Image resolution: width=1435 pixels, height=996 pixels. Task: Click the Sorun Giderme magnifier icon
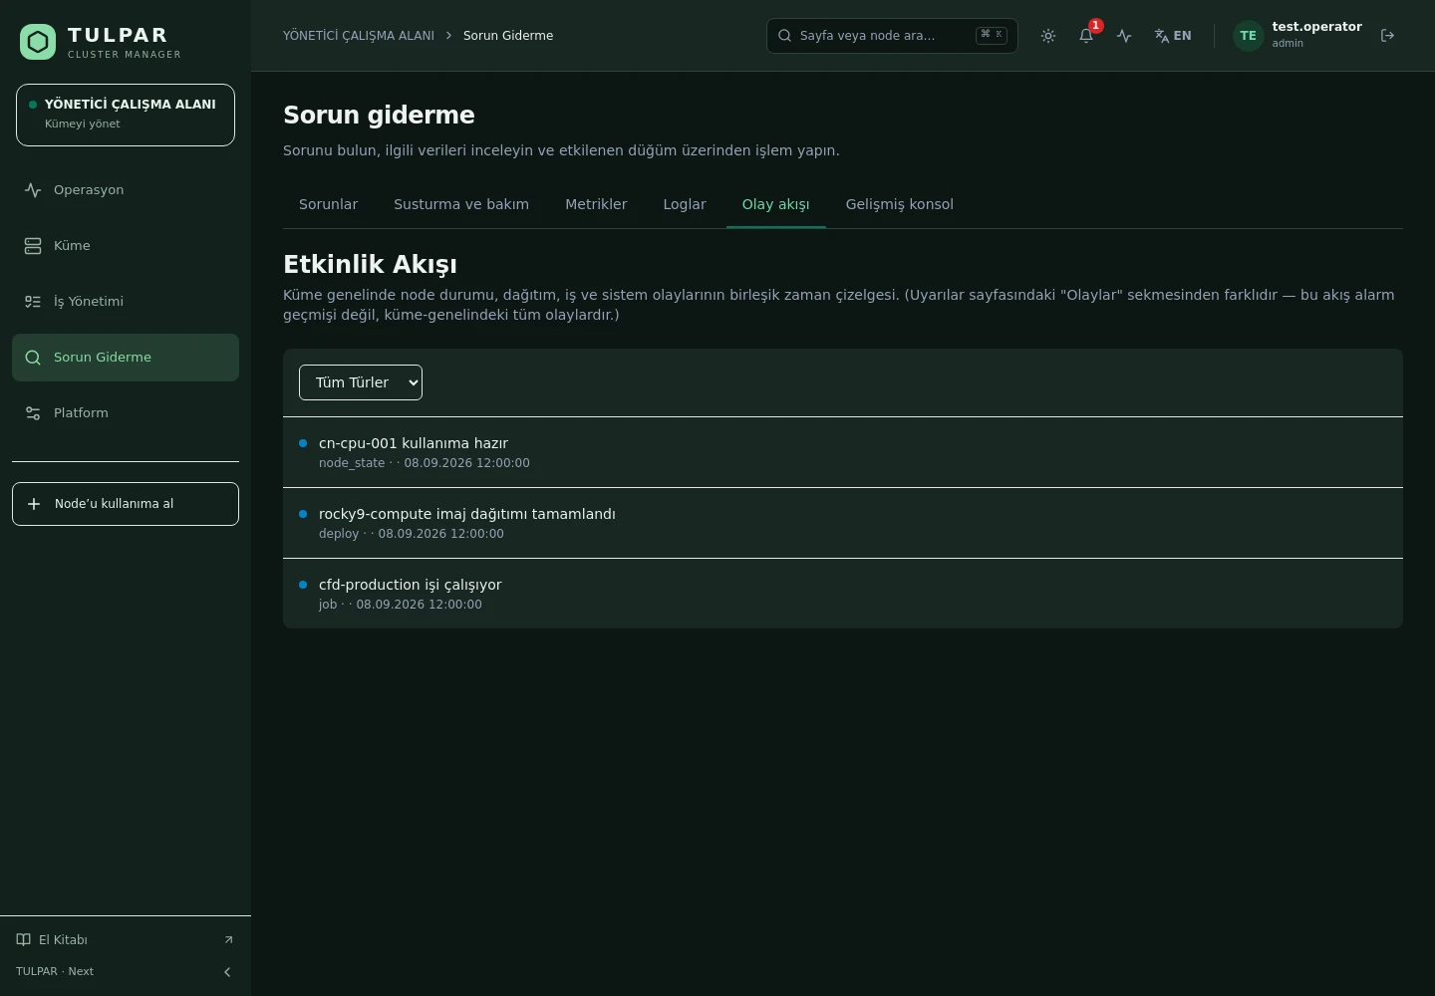tap(33, 358)
